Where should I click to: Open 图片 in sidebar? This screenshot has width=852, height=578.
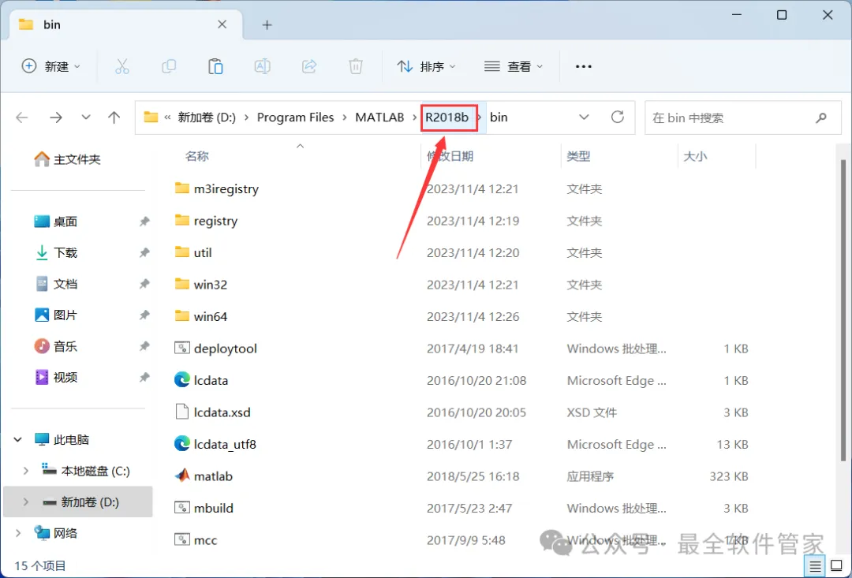[56, 315]
